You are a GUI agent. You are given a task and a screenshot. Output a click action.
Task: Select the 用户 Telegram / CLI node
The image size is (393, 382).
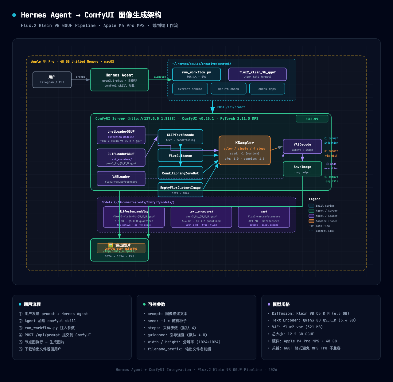(x=52, y=80)
